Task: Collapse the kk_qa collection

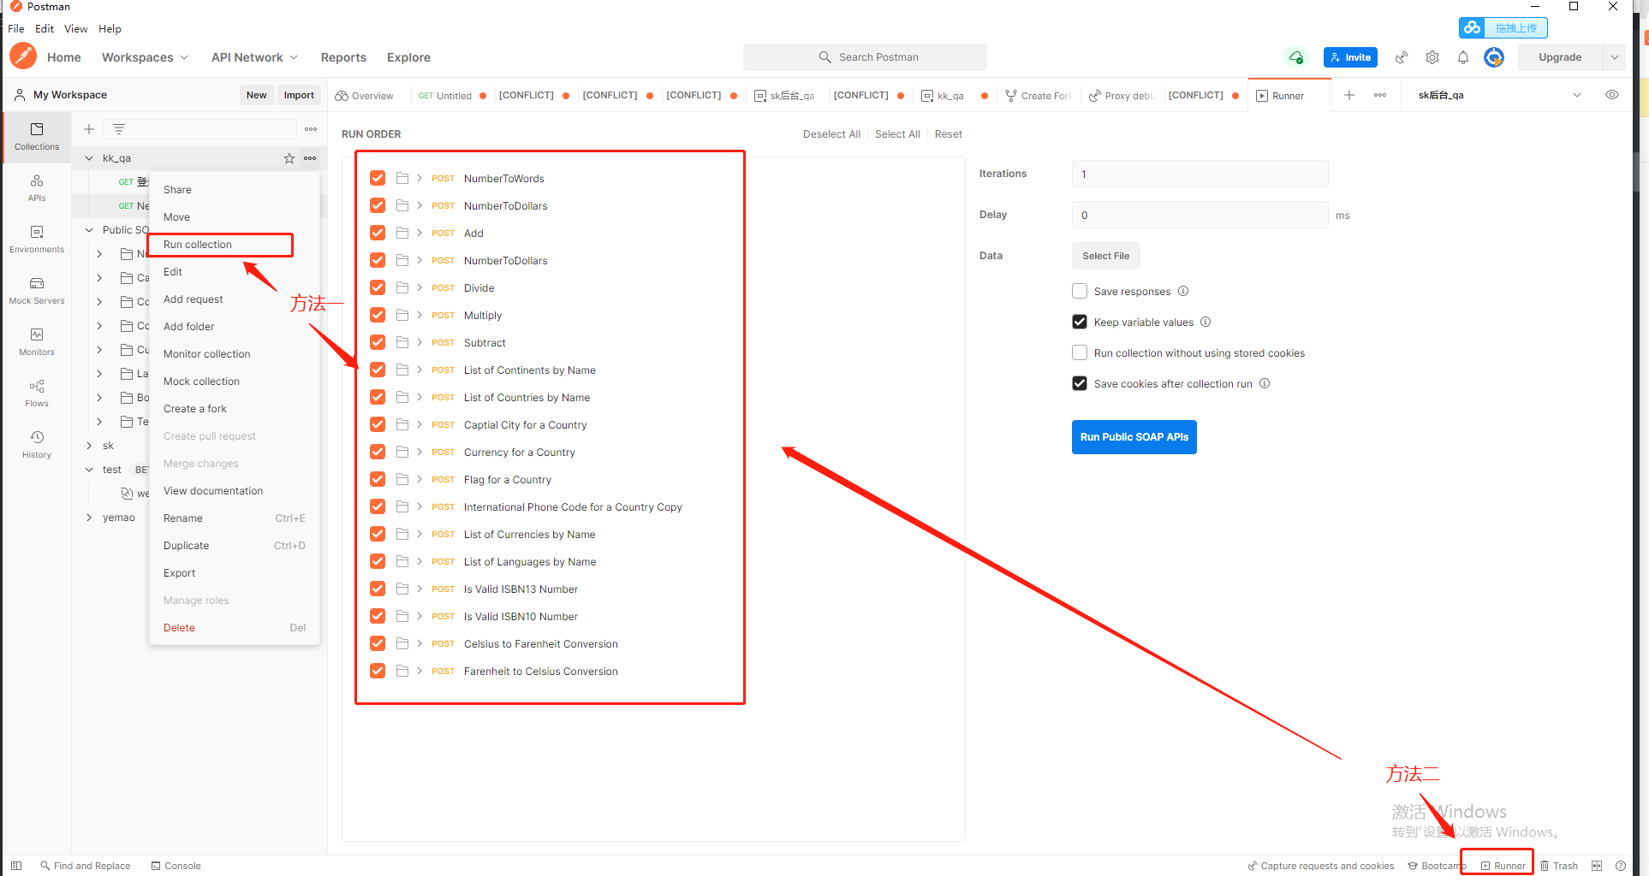Action: click(89, 158)
